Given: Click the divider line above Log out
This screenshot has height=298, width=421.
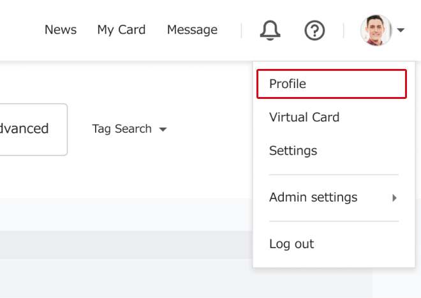Looking at the screenshot, I should (x=334, y=221).
